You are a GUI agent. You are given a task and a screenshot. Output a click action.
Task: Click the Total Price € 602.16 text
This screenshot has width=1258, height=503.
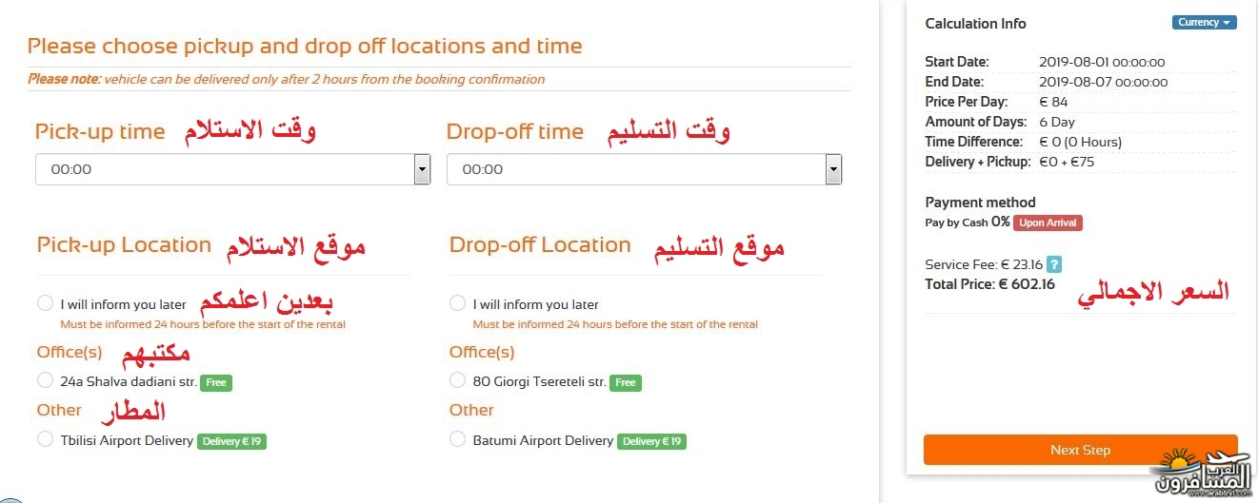[x=989, y=283]
